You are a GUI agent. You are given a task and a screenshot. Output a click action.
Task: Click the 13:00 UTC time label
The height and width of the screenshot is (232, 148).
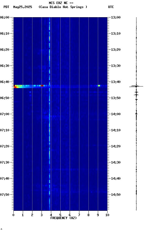click(x=116, y=17)
